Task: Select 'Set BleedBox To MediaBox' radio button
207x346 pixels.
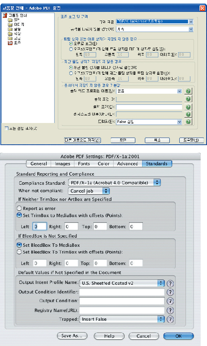Action: point(19,245)
